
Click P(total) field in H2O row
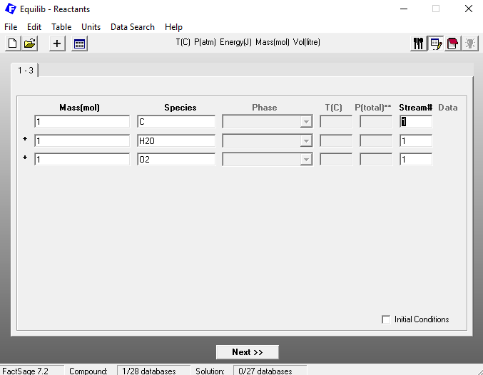(x=376, y=140)
